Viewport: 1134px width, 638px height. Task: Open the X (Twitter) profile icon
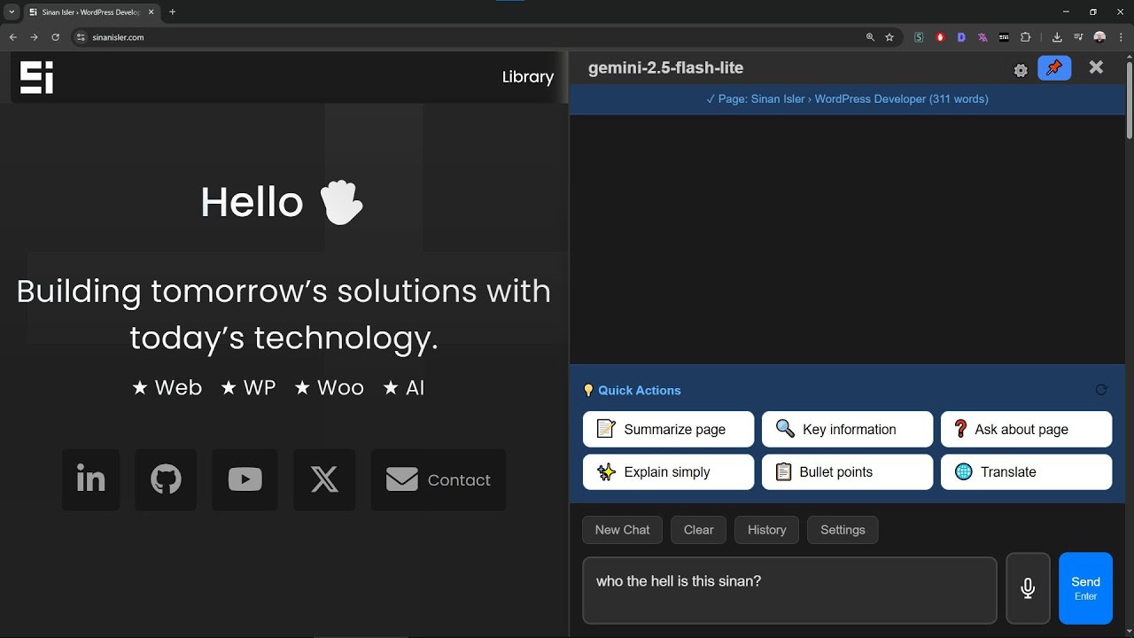coord(324,479)
